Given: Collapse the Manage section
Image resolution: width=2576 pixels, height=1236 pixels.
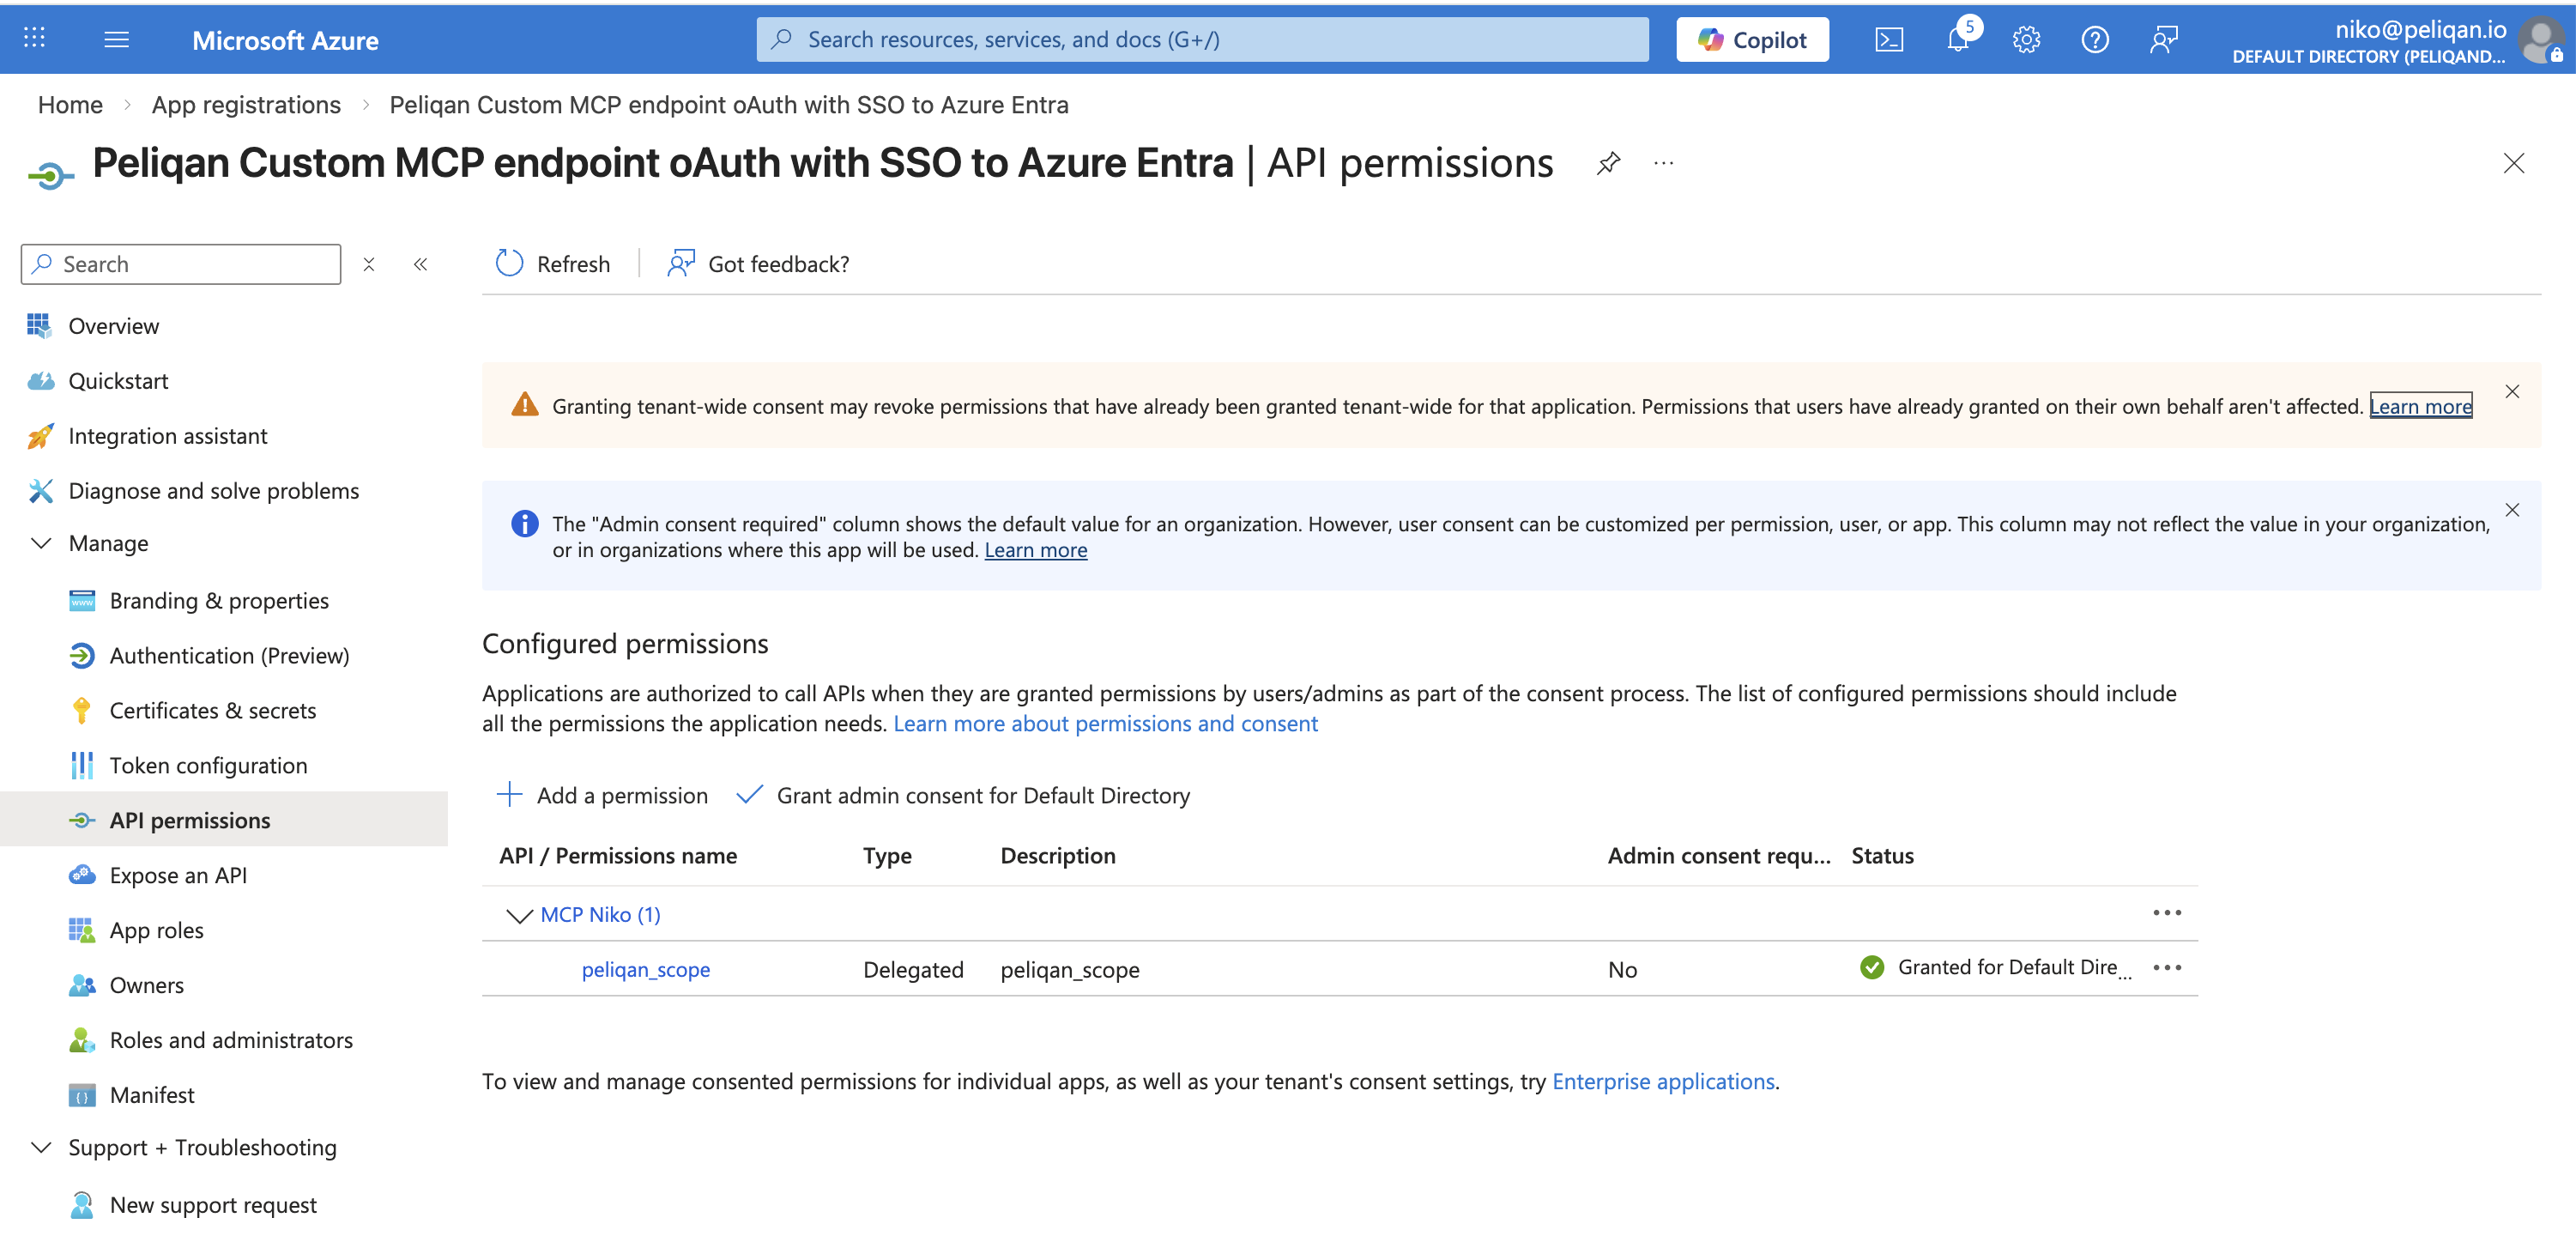Looking at the screenshot, I should (x=41, y=543).
